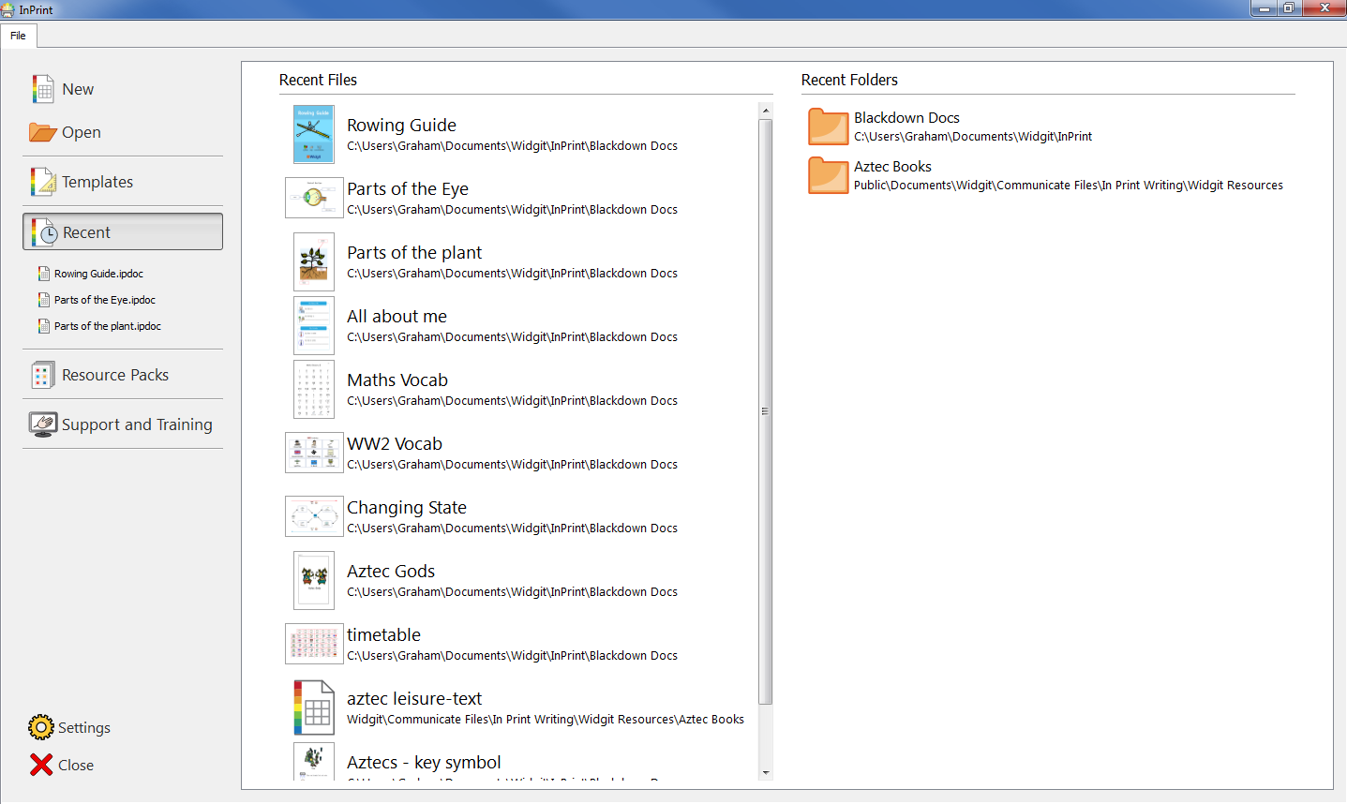This screenshot has width=1347, height=804.
Task: Open the timetable thumbnail
Action: click(x=314, y=644)
